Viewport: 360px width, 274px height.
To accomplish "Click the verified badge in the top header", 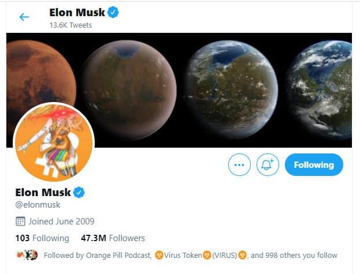I will tap(113, 13).
